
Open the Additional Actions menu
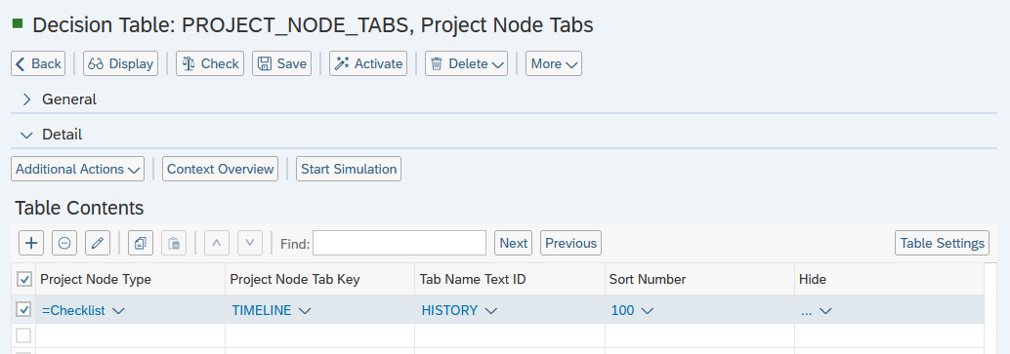78,169
